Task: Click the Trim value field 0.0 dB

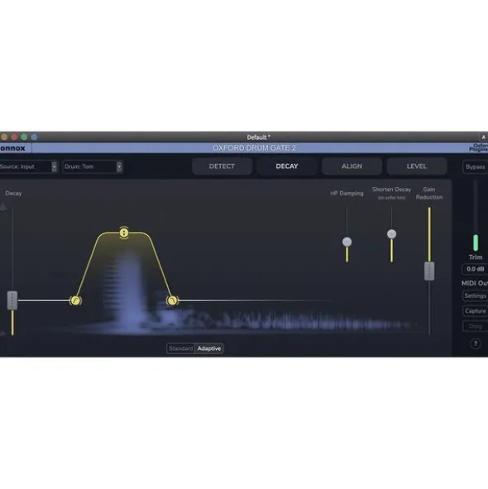Action: 475,269
